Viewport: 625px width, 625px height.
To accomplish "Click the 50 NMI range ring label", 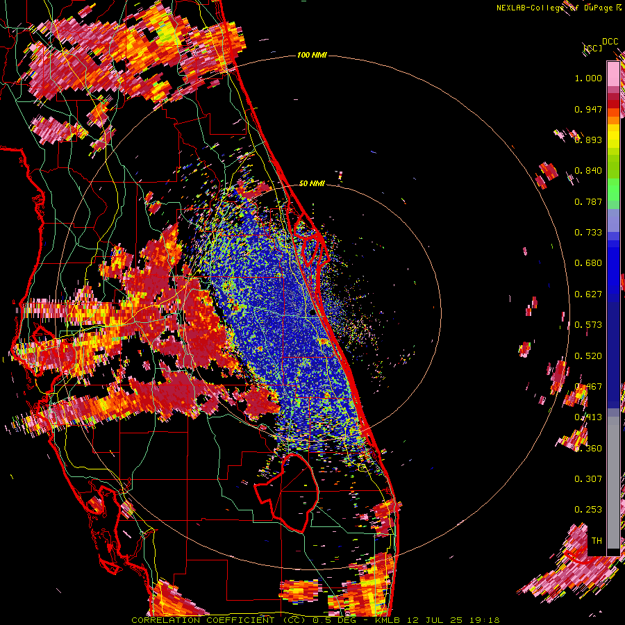I will (x=312, y=184).
